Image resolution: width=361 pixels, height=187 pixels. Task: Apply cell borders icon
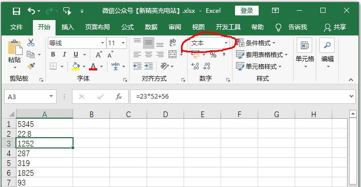point(53,66)
